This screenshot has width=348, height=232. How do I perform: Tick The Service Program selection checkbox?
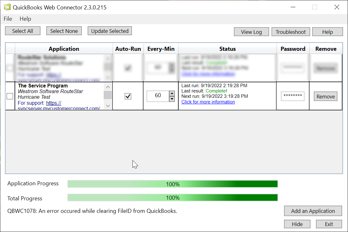(x=10, y=96)
